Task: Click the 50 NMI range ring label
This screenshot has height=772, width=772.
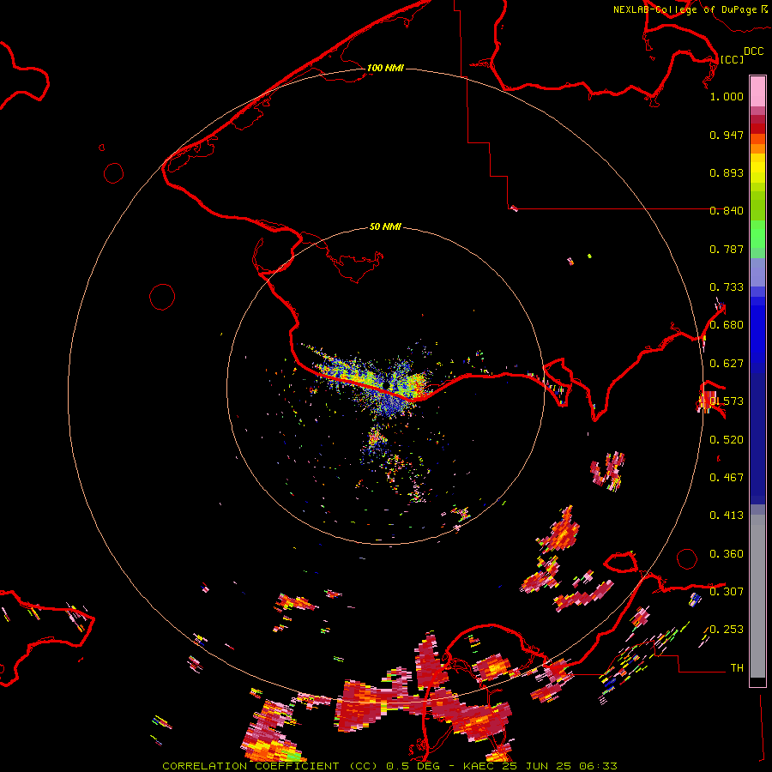Action: [x=385, y=227]
